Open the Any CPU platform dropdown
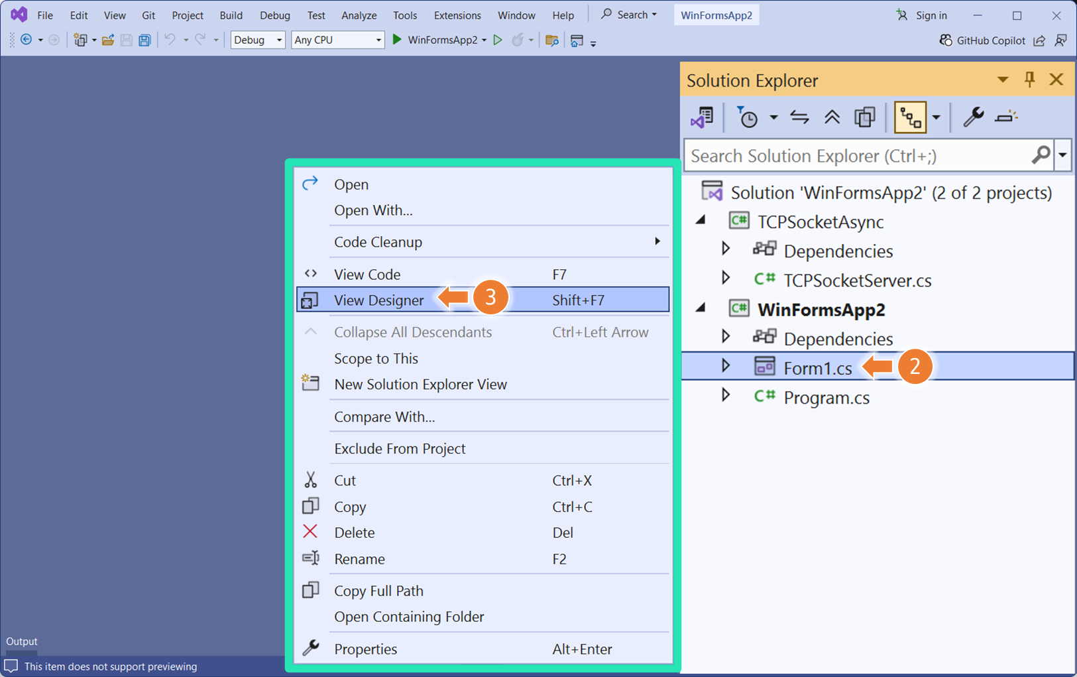Viewport: 1077px width, 677px height. pyautogui.click(x=337, y=40)
